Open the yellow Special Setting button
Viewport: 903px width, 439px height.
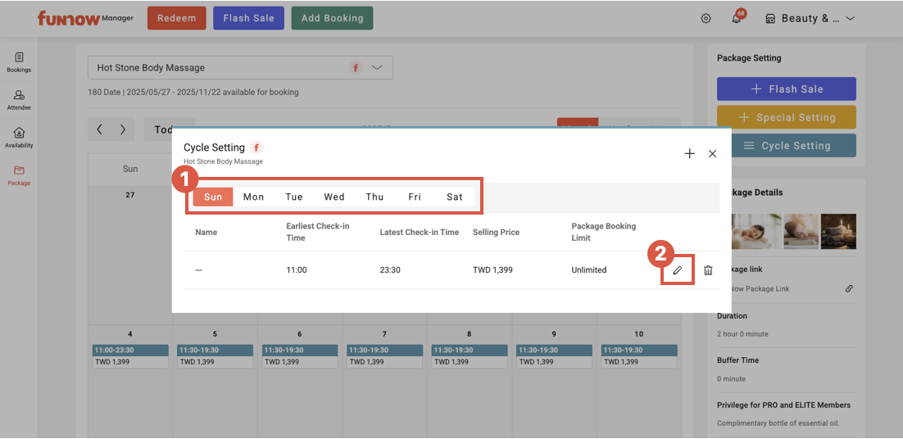(x=786, y=117)
